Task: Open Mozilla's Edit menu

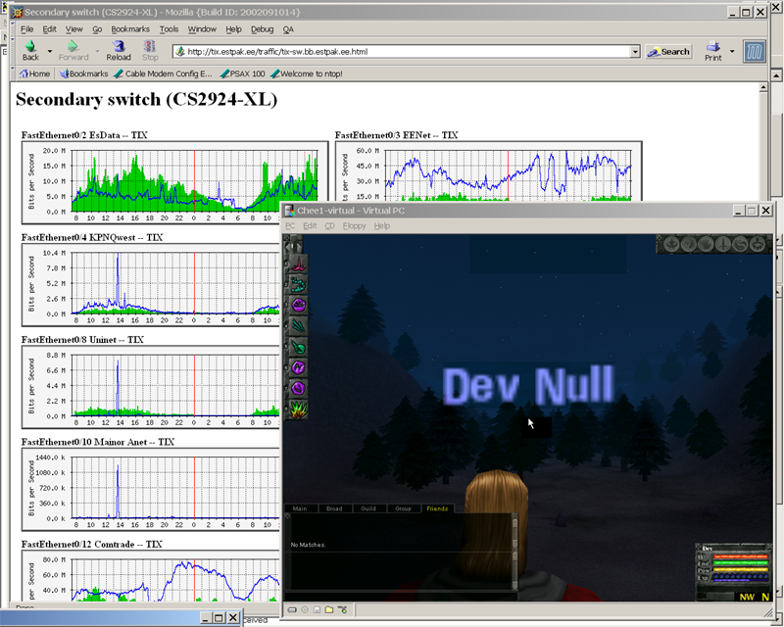Action: [x=49, y=29]
